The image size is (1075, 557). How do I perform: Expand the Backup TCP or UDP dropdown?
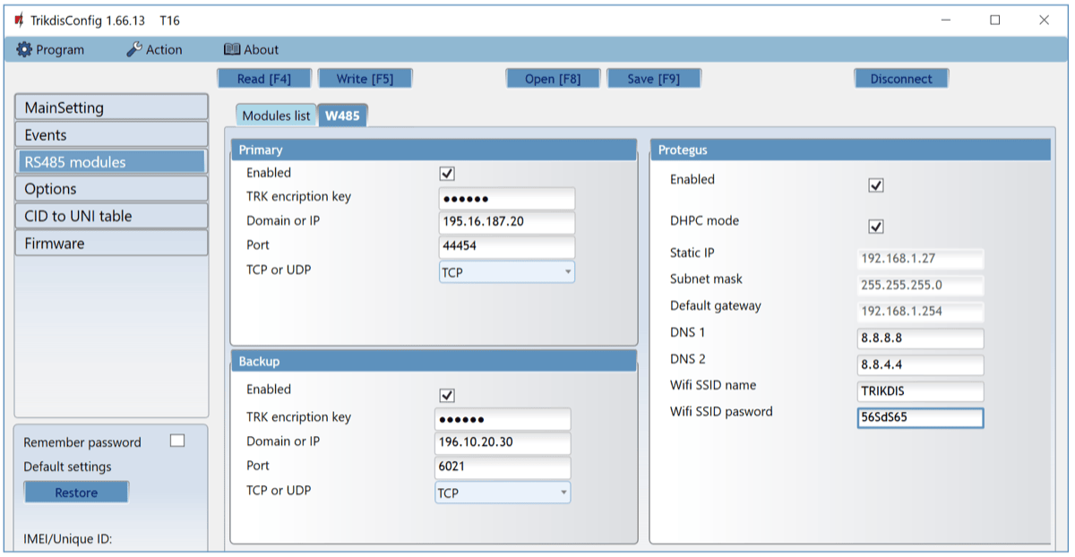(502, 493)
